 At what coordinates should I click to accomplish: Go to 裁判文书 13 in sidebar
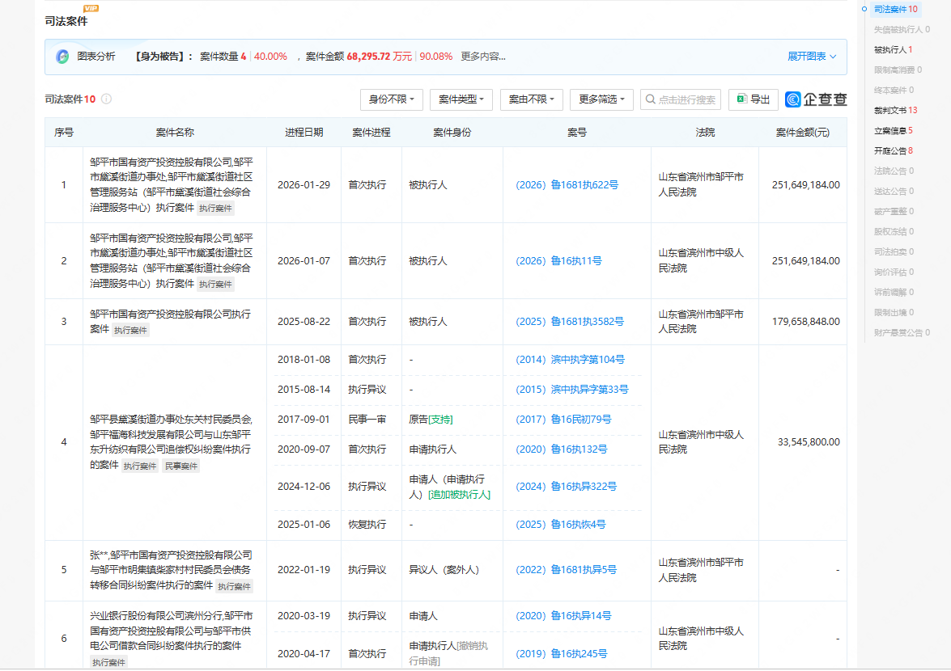click(895, 110)
